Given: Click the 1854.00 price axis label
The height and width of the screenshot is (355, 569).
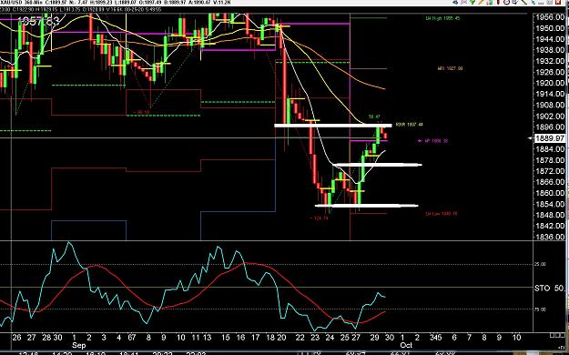Looking at the screenshot, I should [x=550, y=204].
